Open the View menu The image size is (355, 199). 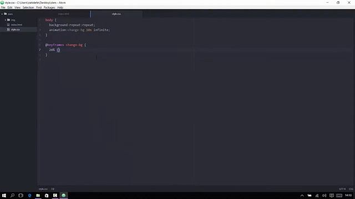pyautogui.click(x=17, y=7)
